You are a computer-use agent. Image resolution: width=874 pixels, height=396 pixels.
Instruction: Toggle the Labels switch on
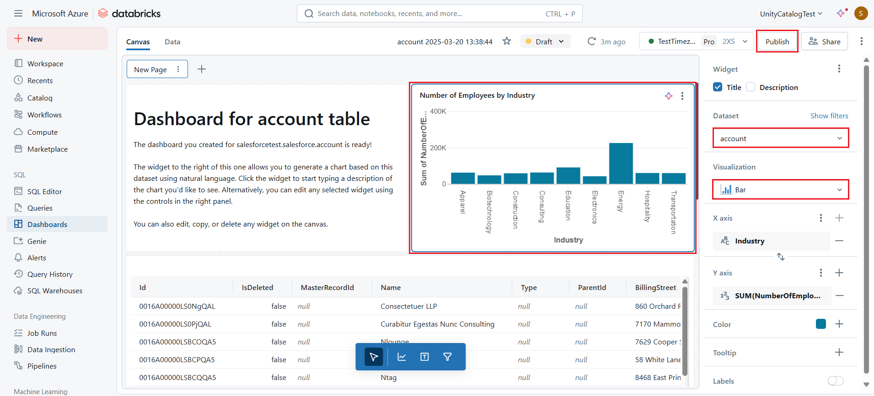coord(836,381)
